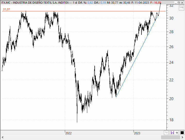Click the 22 price axis label

tap(171, 80)
